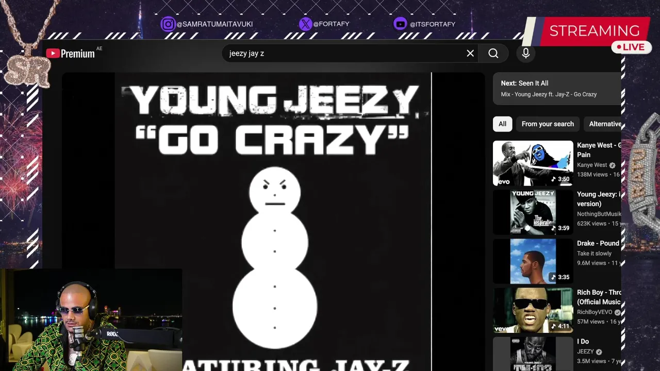Viewport: 660px width, 371px height.
Task: Click the 57M views text
Action: (x=590, y=322)
